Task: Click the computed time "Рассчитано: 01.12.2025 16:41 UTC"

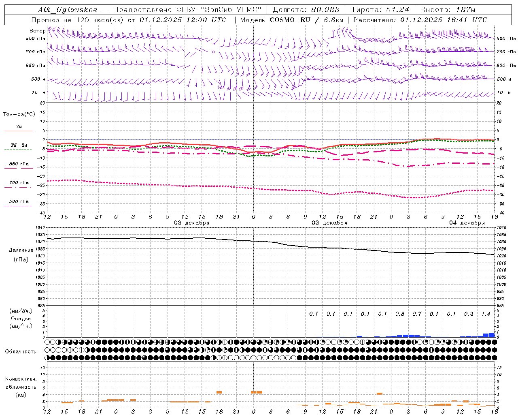Action: point(420,20)
